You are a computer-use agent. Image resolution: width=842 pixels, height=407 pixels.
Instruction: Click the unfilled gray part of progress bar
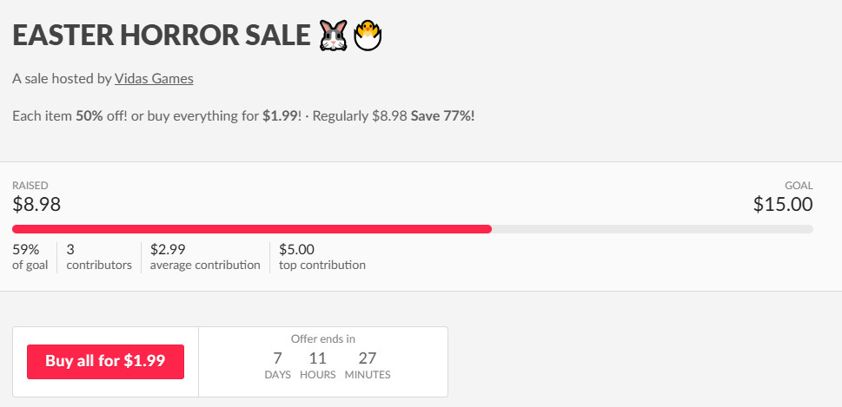(653, 229)
